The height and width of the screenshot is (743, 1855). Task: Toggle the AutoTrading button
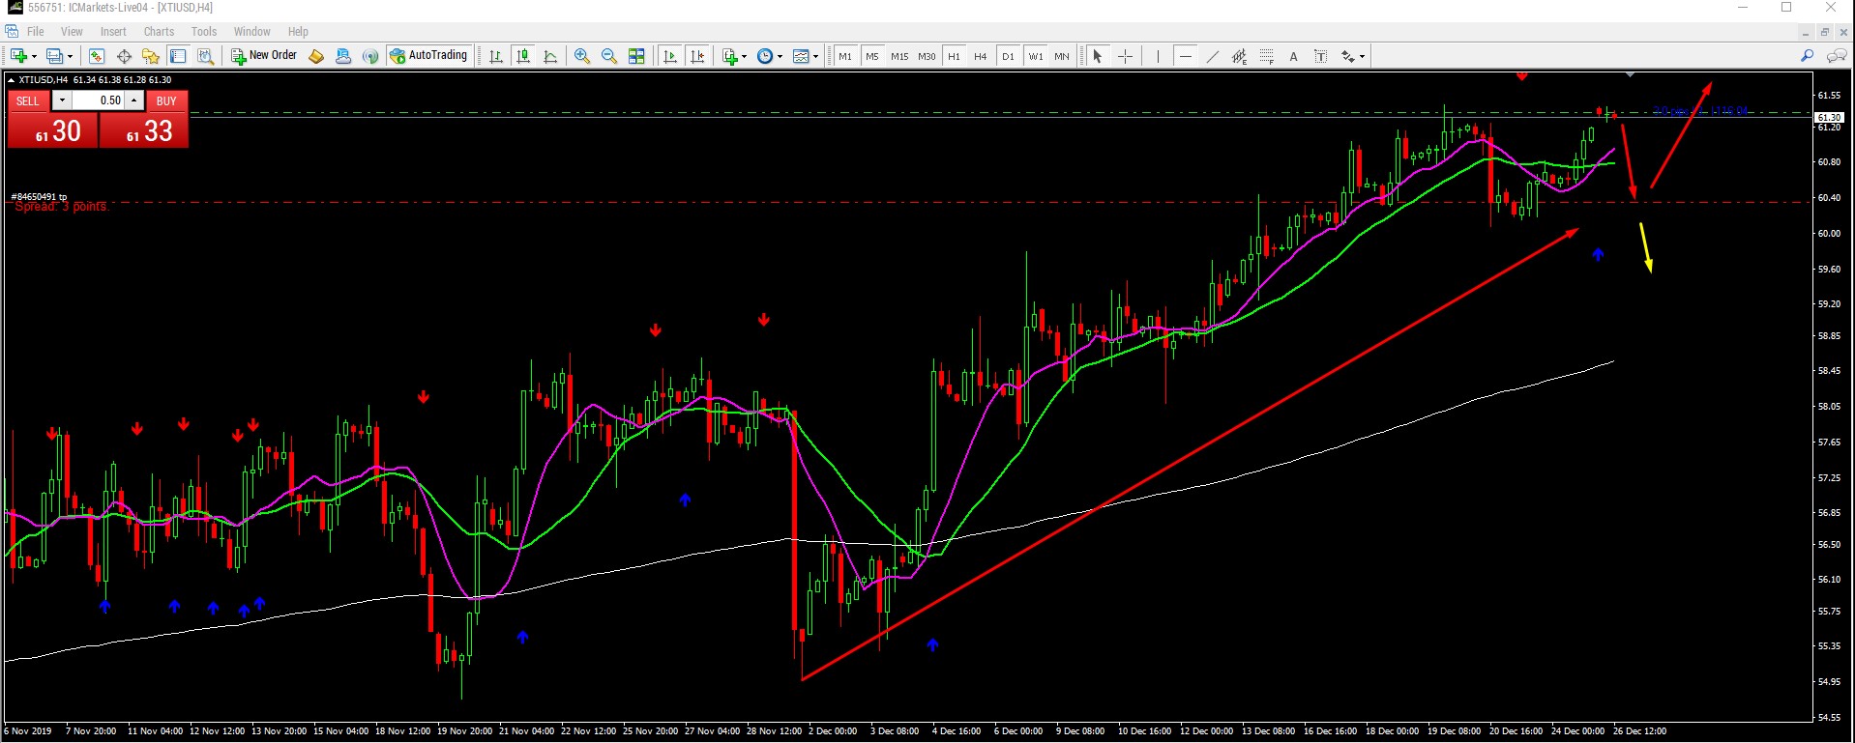(x=428, y=55)
